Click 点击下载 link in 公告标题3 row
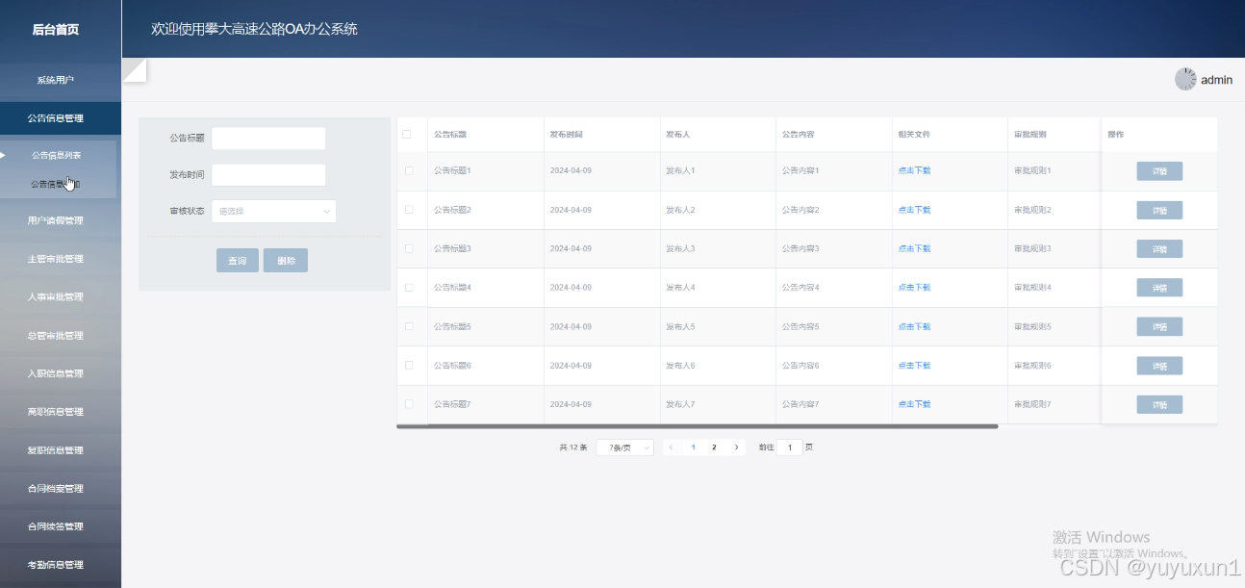 [914, 248]
